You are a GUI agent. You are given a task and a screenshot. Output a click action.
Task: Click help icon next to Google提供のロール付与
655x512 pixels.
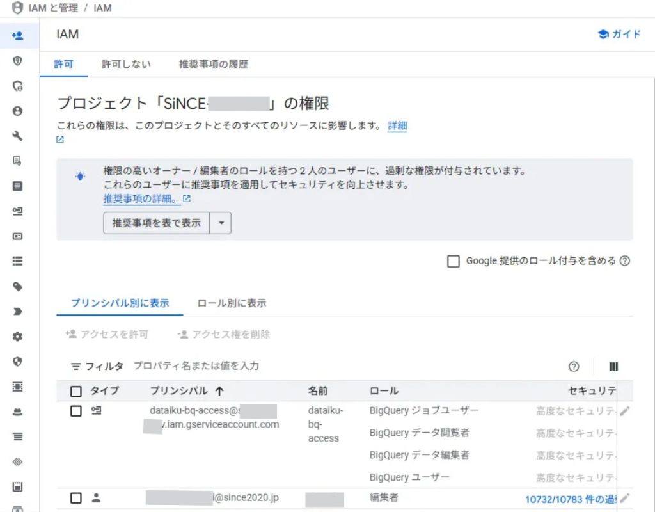pyautogui.click(x=625, y=261)
